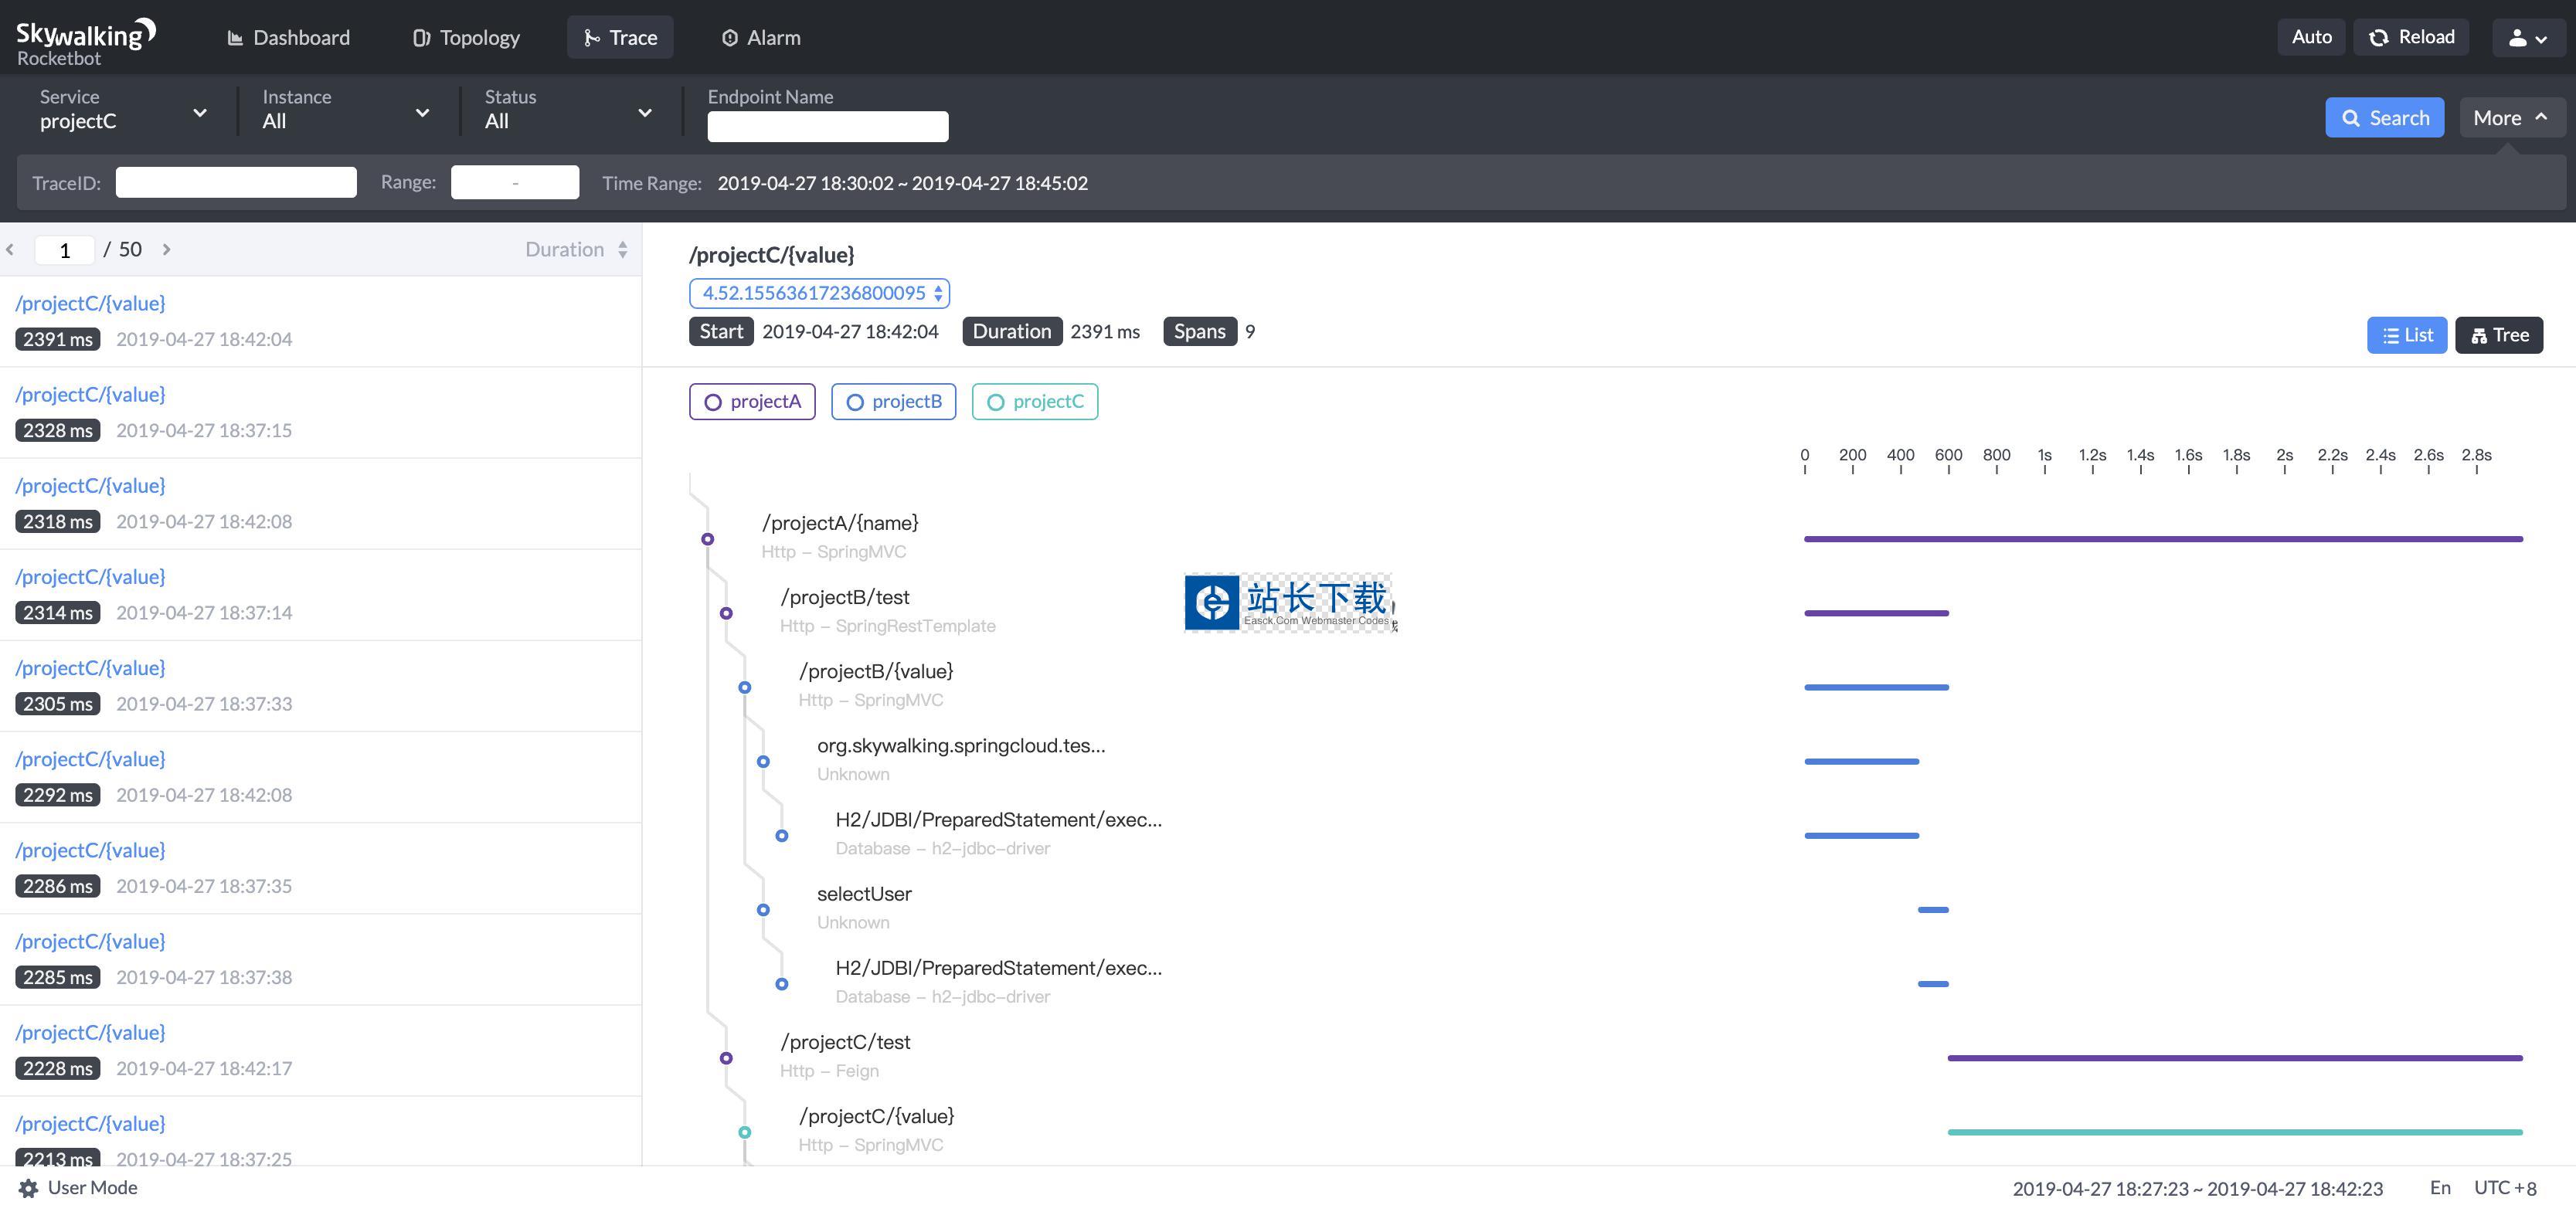Go to previous trace page arrow
The width and height of the screenshot is (2576, 1205).
tap(10, 249)
